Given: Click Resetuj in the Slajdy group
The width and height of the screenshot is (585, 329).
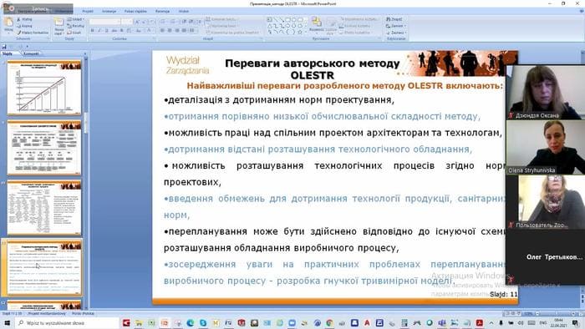Looking at the screenshot, I should coord(76,26).
